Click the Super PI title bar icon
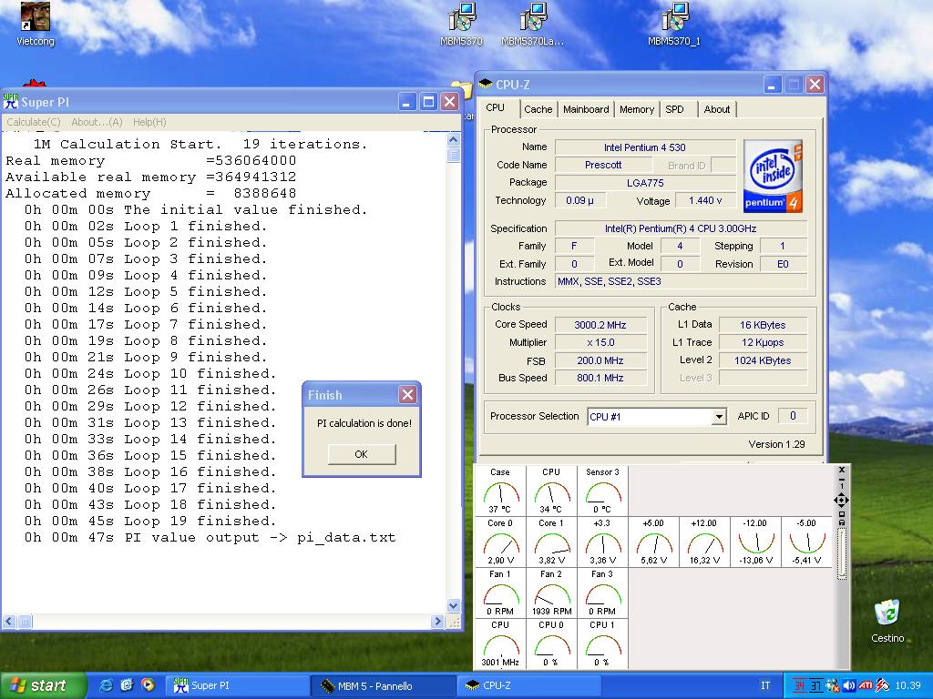 tap(11, 102)
